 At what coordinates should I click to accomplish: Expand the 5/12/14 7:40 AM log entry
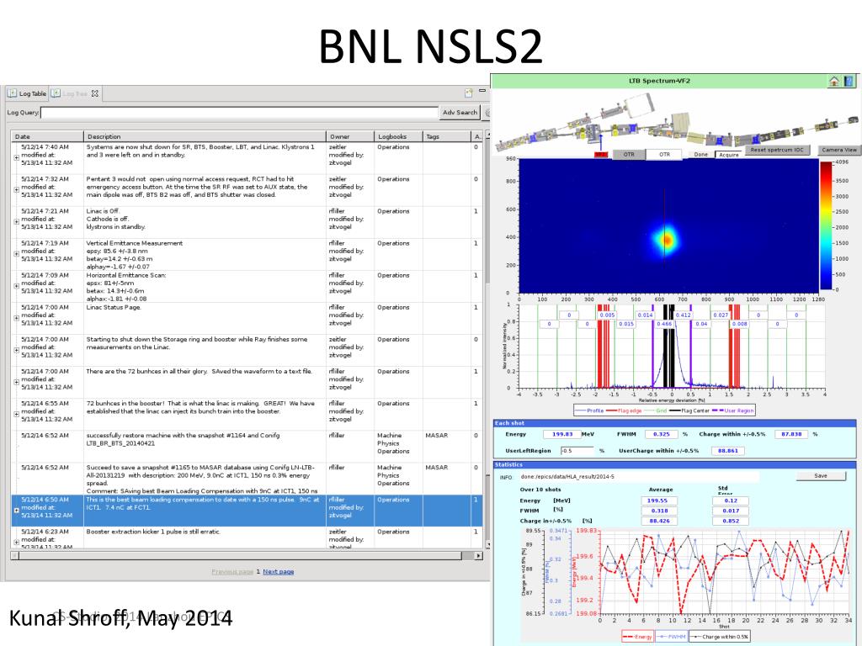click(x=17, y=157)
